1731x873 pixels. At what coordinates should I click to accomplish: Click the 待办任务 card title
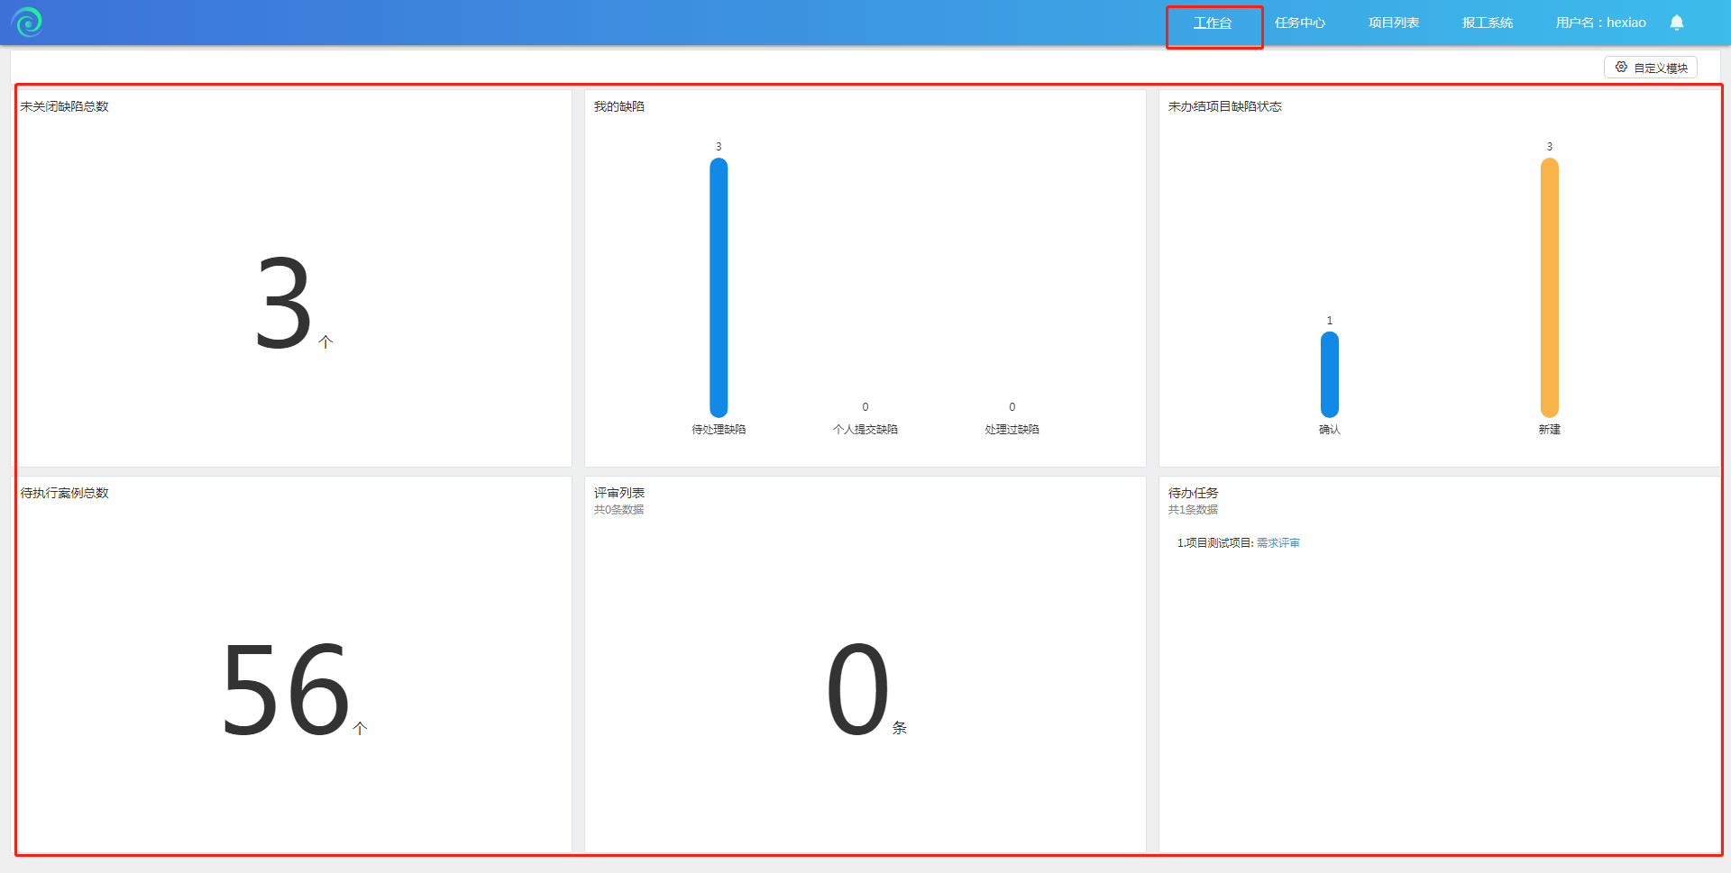pyautogui.click(x=1193, y=493)
